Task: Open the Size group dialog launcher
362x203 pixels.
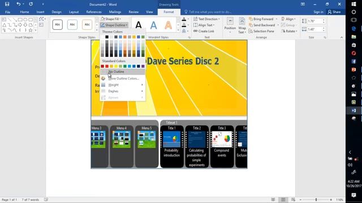Action: coord(325,37)
